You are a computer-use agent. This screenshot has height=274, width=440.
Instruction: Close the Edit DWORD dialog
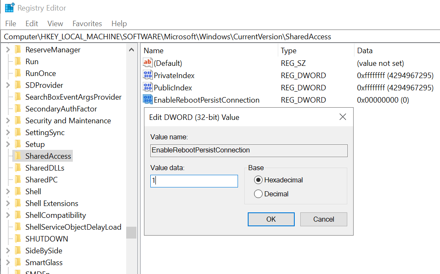click(343, 117)
